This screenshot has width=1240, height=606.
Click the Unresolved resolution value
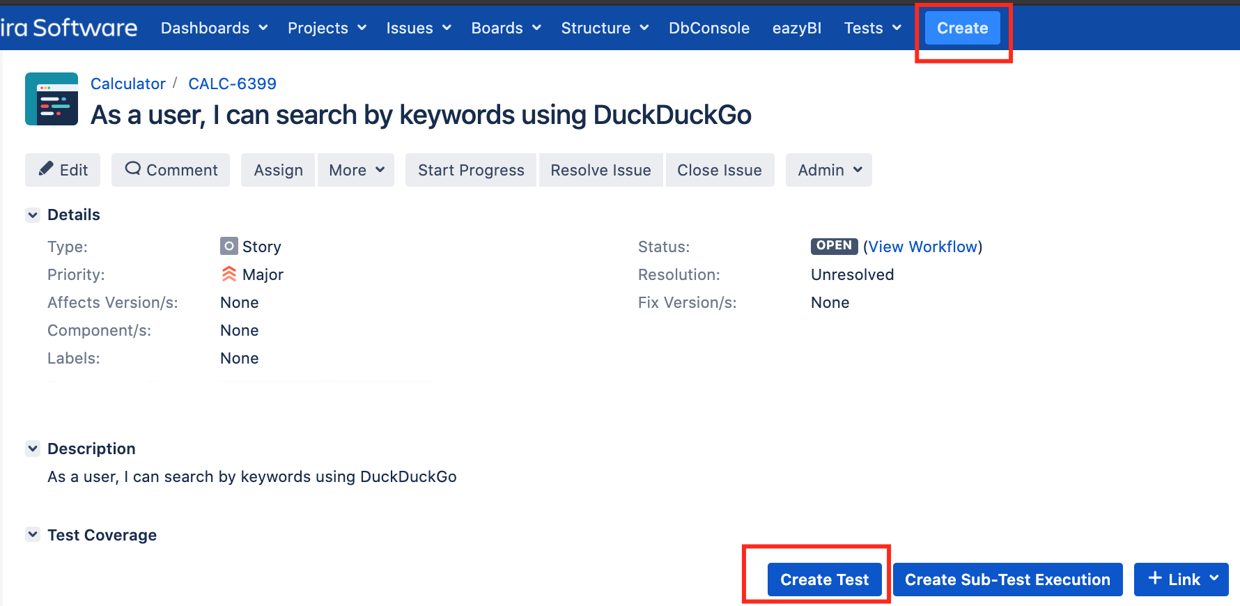coord(852,274)
